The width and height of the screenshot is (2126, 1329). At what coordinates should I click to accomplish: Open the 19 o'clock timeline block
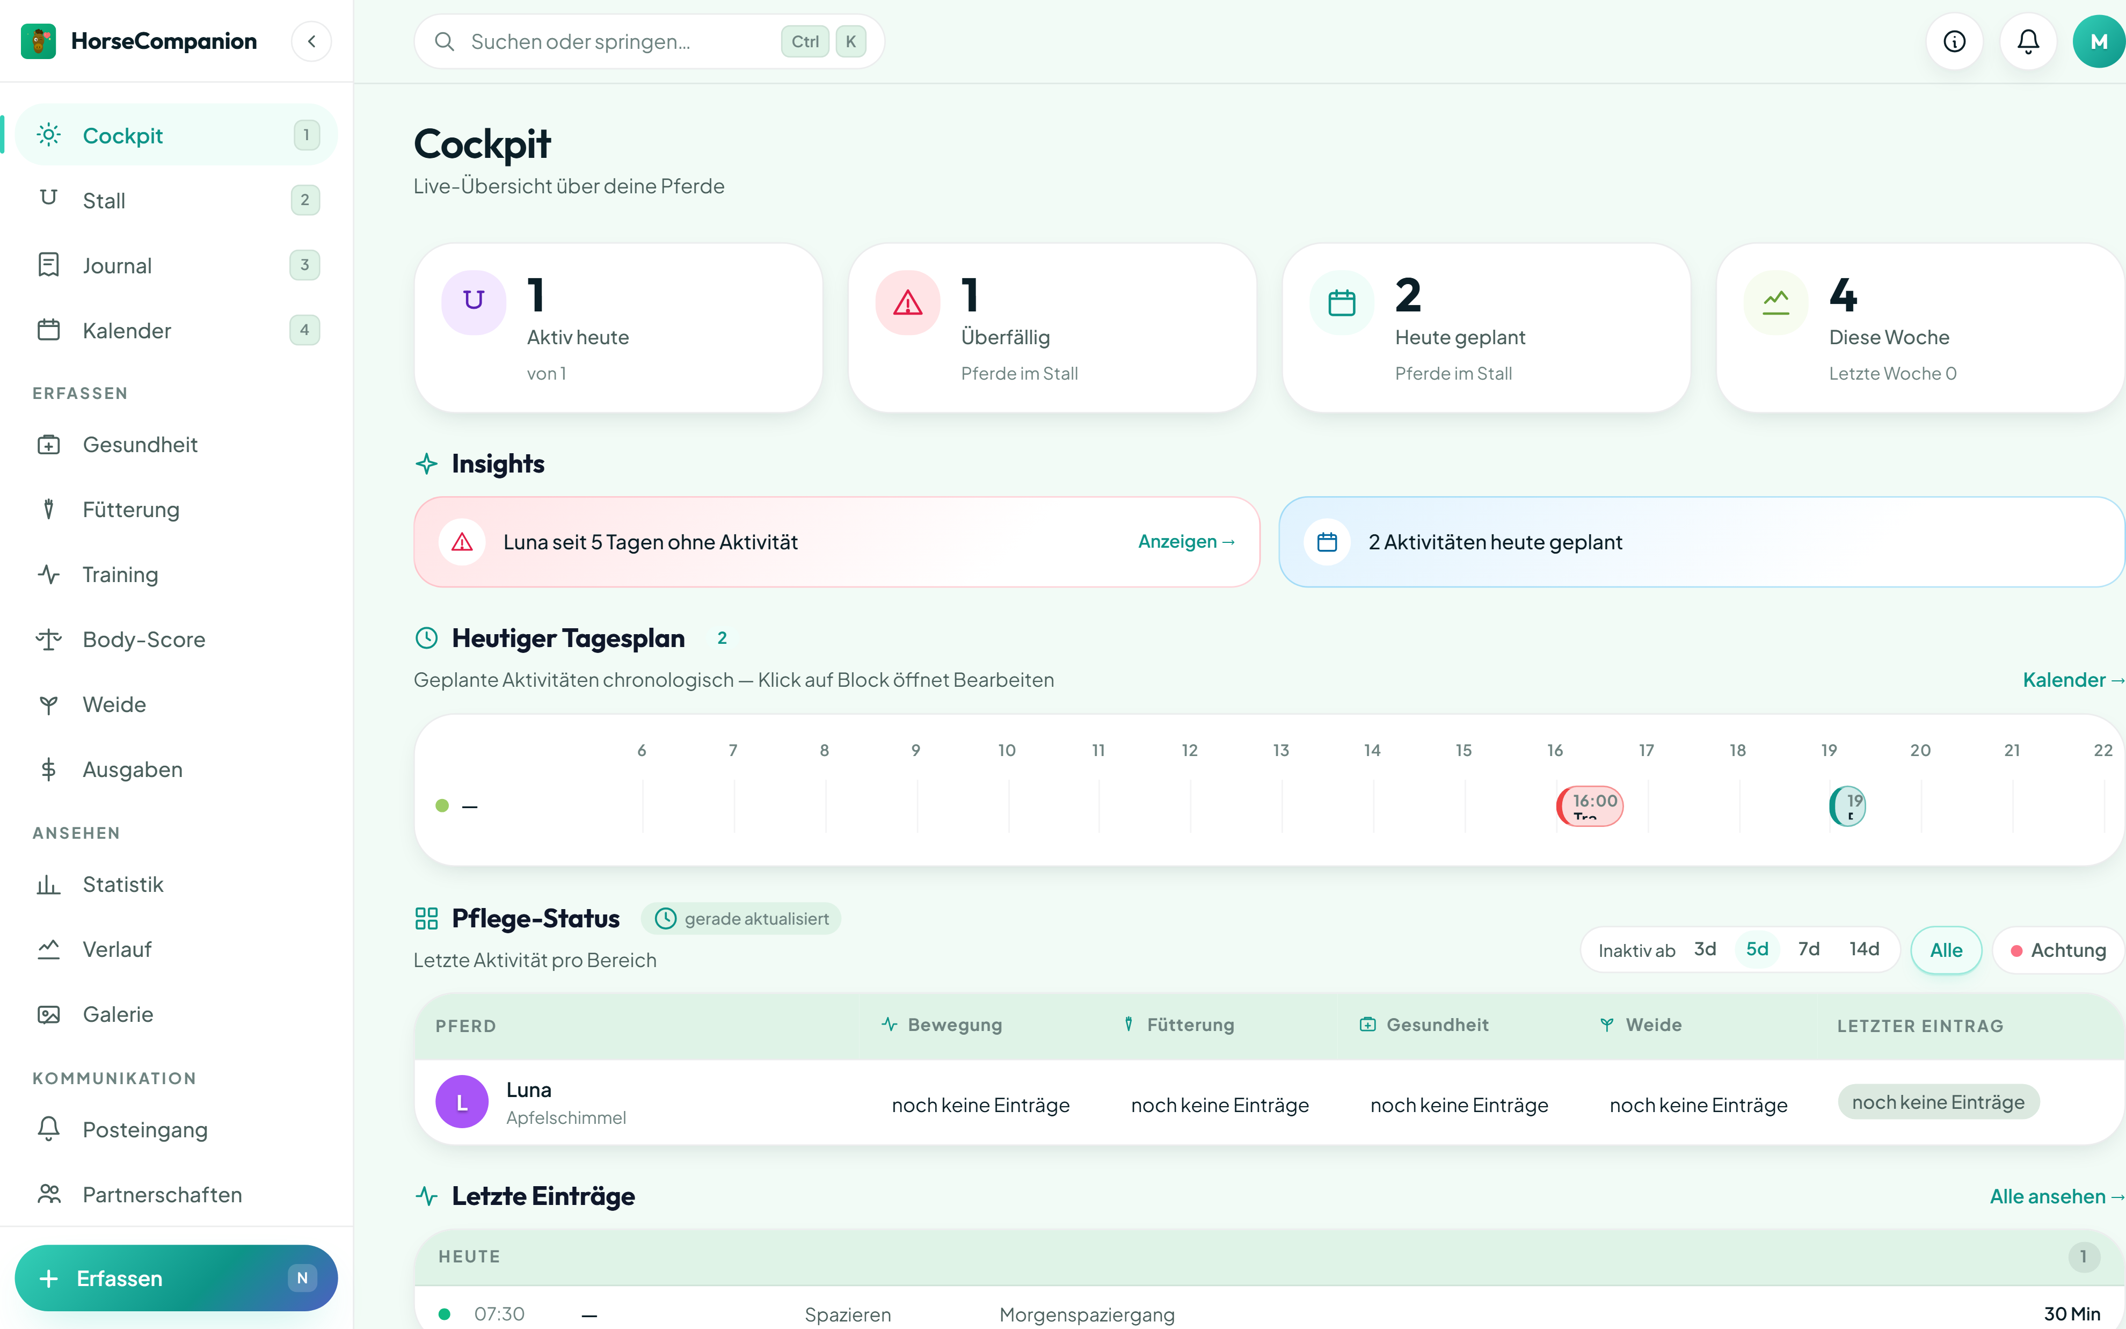coord(1847,806)
